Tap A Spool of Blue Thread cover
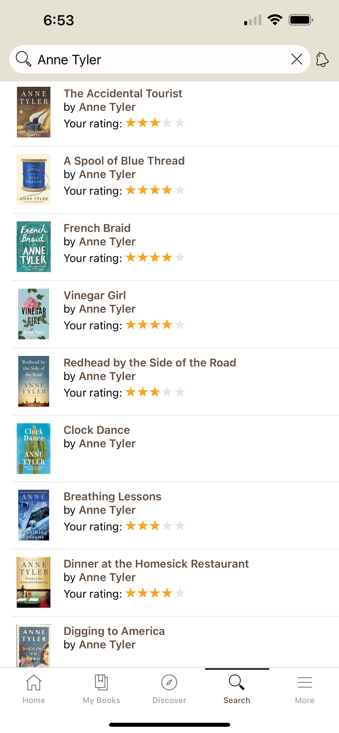This screenshot has width=339, height=733. click(34, 179)
